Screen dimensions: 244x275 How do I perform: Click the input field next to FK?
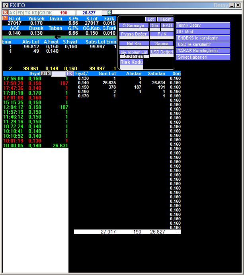tap(59, 74)
